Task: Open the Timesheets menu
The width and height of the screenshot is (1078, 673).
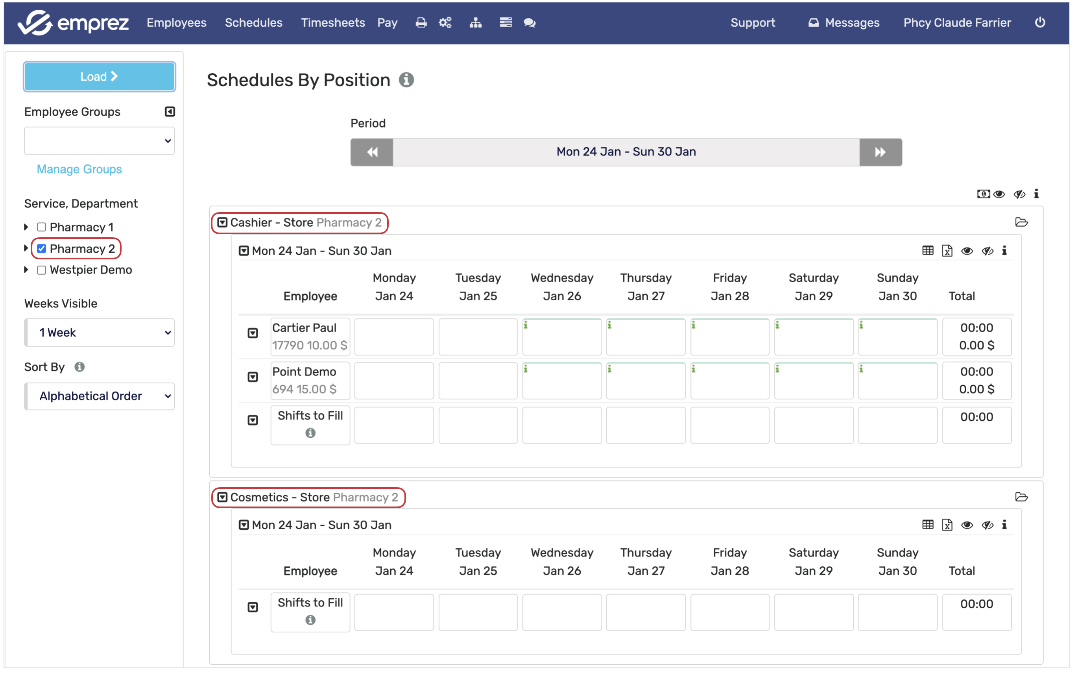Action: pyautogui.click(x=332, y=23)
